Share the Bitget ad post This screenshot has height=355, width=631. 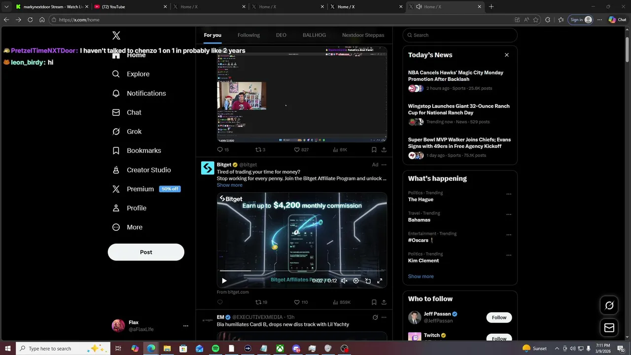tap(384, 302)
